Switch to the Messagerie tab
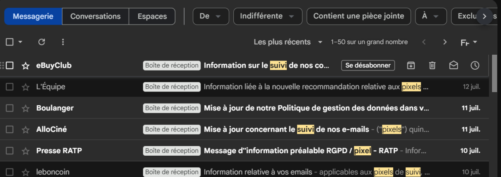 (x=33, y=16)
